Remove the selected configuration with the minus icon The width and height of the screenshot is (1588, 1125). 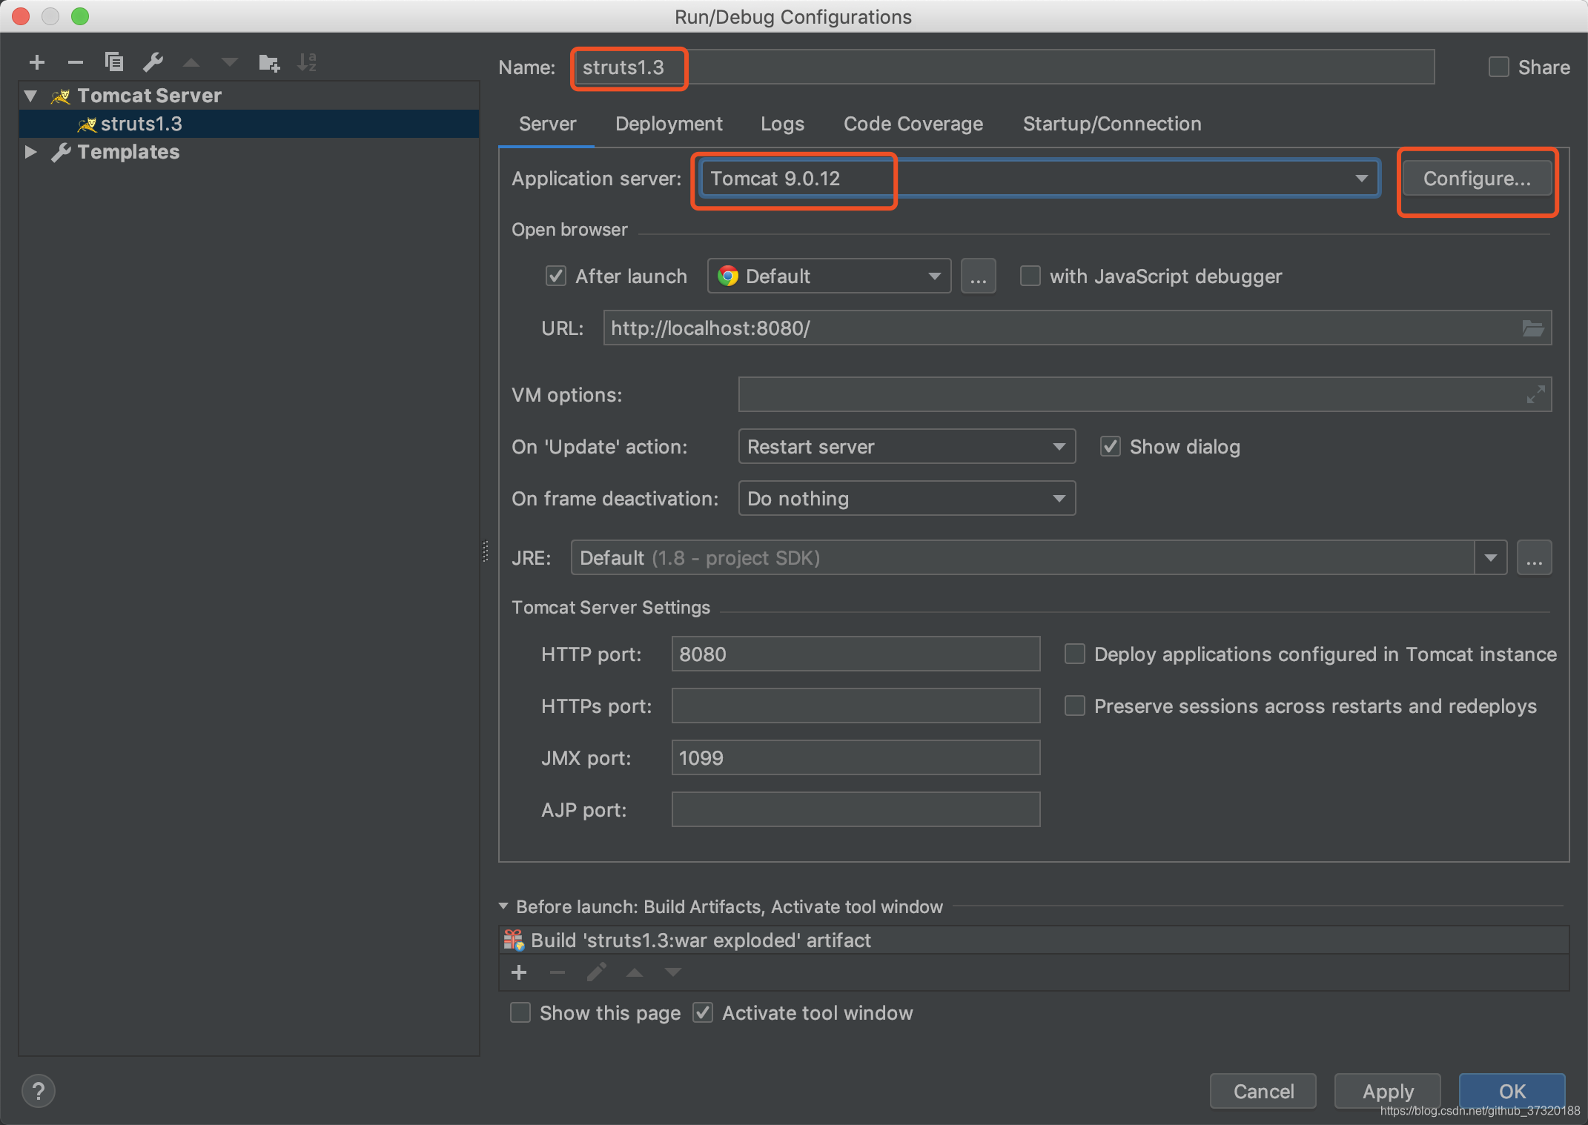[x=76, y=63]
